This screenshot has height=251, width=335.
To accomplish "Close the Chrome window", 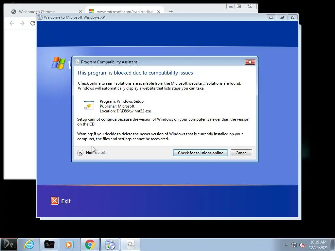I will click(250, 7).
